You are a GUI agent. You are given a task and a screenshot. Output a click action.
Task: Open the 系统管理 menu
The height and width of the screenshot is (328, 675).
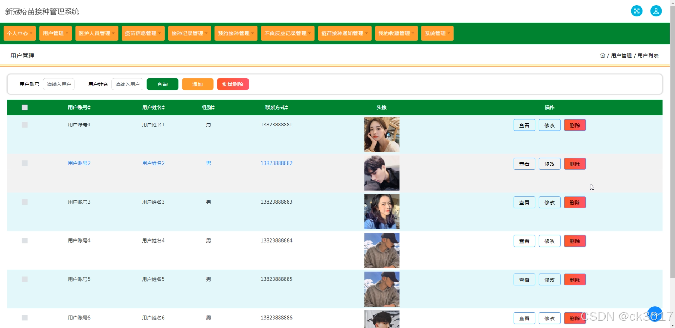pyautogui.click(x=438, y=33)
